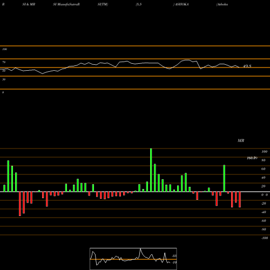Click the "(5,5" parameter text in the header

click(x=139, y=4)
